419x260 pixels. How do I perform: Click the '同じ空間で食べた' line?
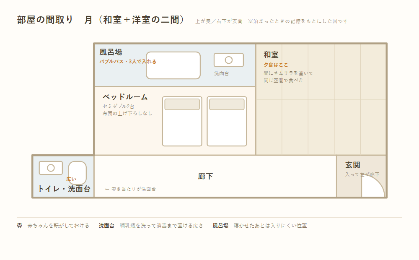pos(283,80)
